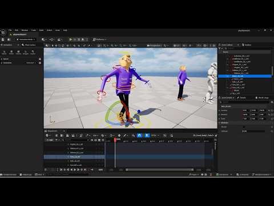Screen dimensions: 274x206
Task: Select the highlighted track row in Sequencer
Action: (x=74, y=157)
